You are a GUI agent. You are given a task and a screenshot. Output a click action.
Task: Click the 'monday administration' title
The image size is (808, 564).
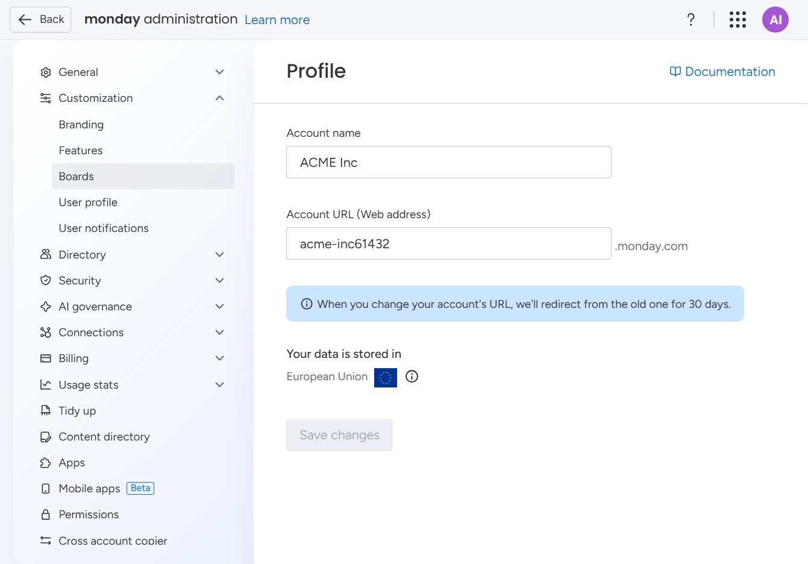[161, 19]
